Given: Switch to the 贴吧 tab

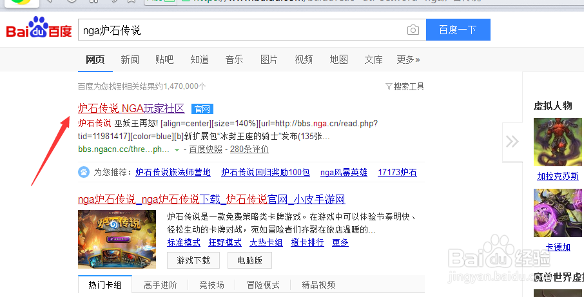Looking at the screenshot, I should coord(164,59).
